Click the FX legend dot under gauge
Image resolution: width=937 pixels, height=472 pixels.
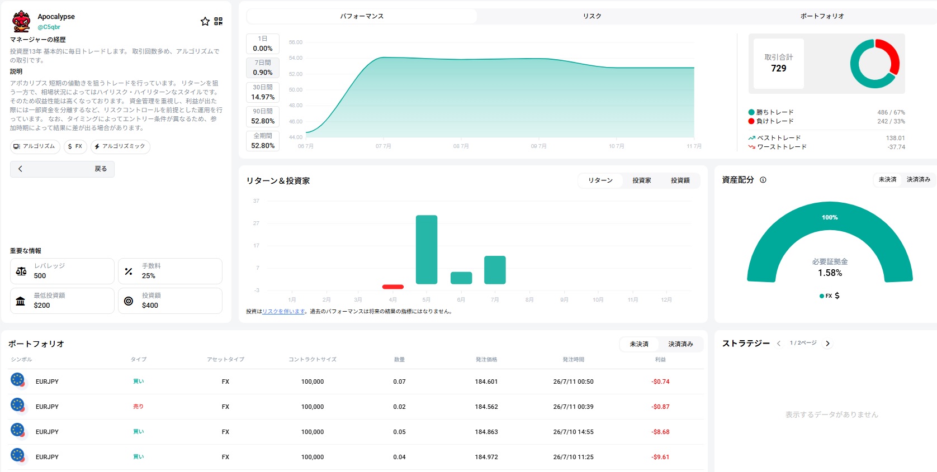[x=822, y=296]
